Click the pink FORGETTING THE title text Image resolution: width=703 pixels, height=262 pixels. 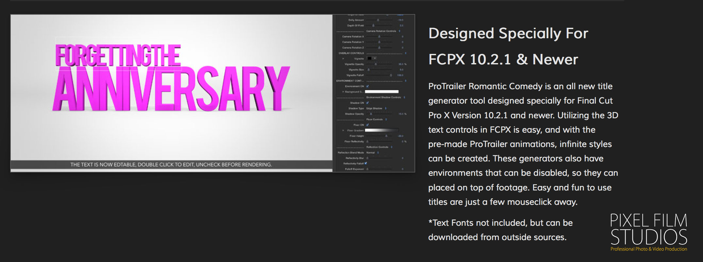[x=118, y=56]
